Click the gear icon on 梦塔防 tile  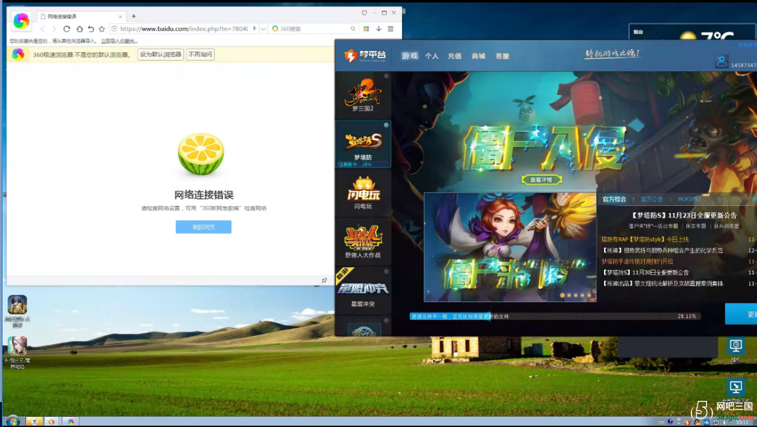(386, 125)
